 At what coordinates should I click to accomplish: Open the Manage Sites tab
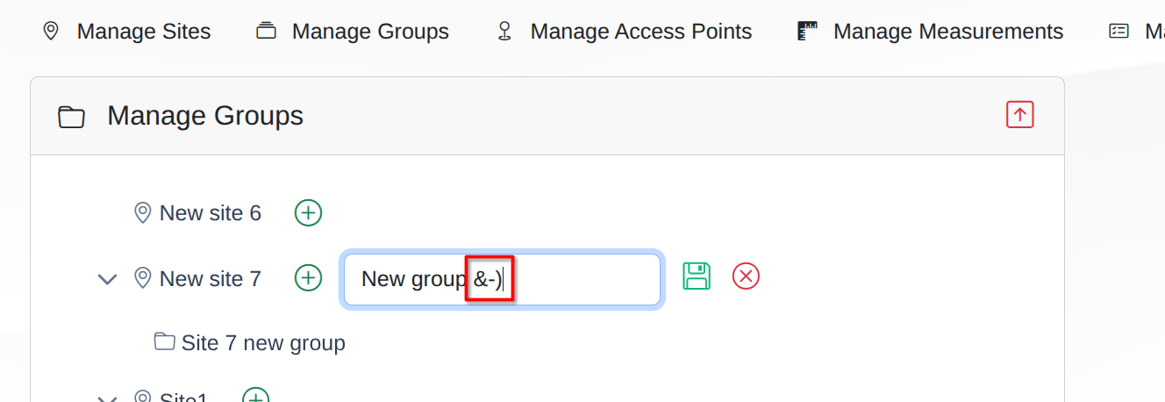coord(127,32)
